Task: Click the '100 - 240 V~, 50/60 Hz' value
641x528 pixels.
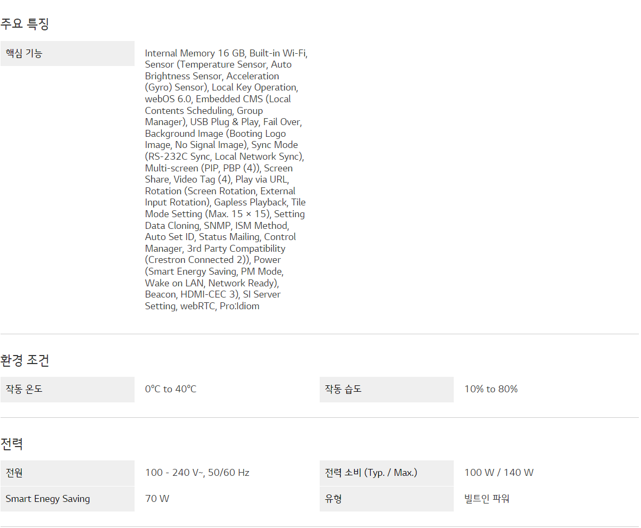Action: [x=197, y=473]
